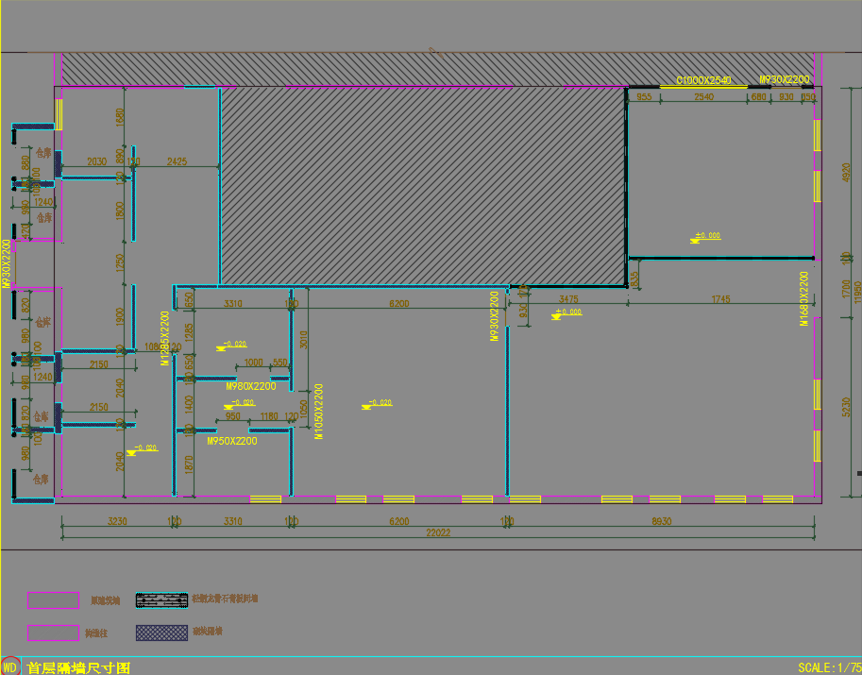Select the 3230 dimension at bottom left
The height and width of the screenshot is (675, 862).
coord(117,521)
